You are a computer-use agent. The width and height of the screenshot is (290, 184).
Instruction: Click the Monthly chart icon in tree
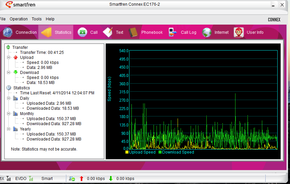pos(15,113)
